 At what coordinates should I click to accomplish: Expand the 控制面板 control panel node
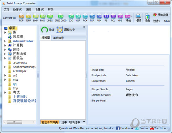(x=5, y=54)
